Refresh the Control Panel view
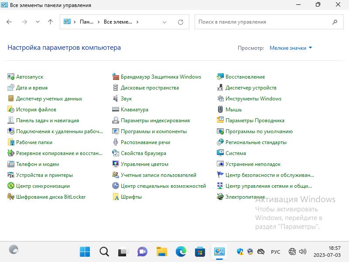 (x=181, y=22)
